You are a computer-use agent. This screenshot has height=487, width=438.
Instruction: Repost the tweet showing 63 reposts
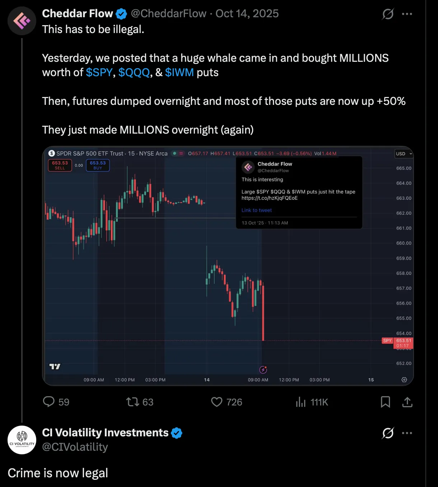click(x=132, y=402)
